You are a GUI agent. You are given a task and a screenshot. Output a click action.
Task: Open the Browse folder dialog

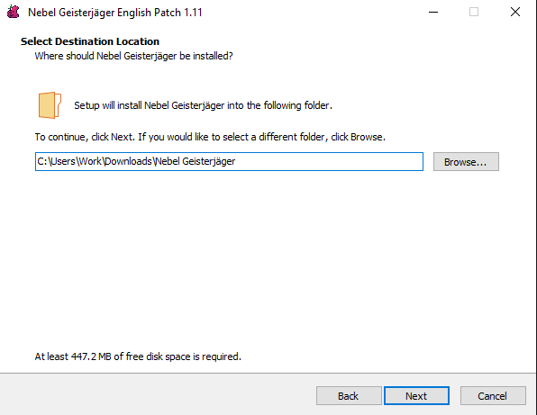click(466, 161)
